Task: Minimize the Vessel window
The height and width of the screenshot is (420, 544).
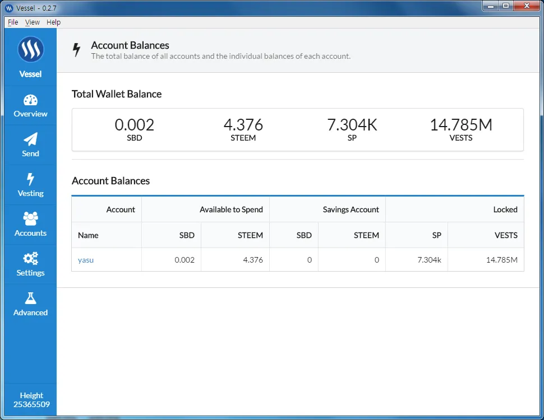Action: pos(491,6)
